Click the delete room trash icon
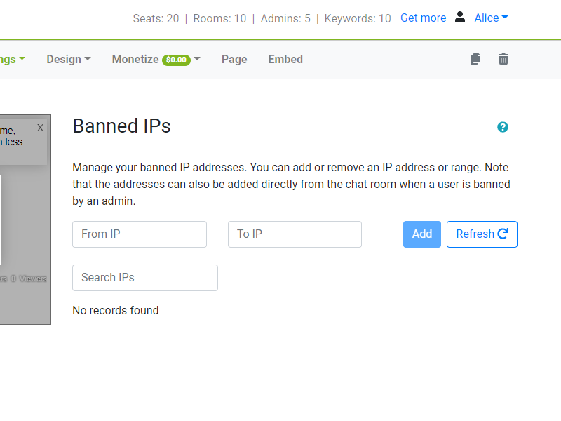The image size is (561, 421). pos(503,59)
